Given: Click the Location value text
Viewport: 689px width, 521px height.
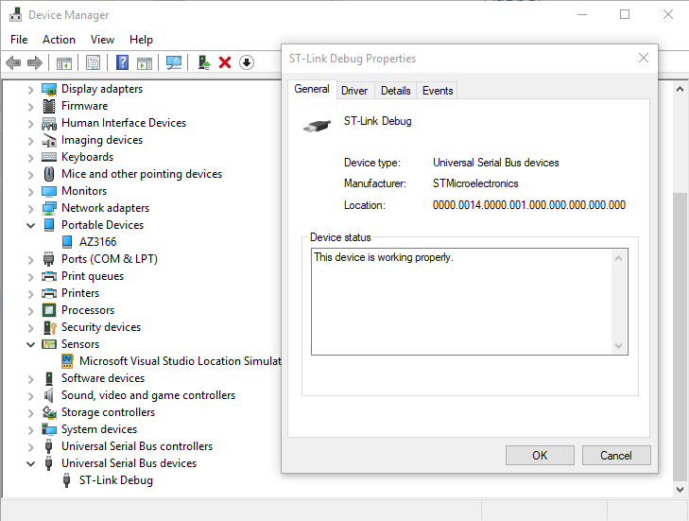Looking at the screenshot, I should click(x=529, y=205).
